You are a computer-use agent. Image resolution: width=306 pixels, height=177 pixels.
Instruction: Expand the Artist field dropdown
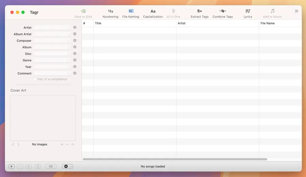[69, 27]
